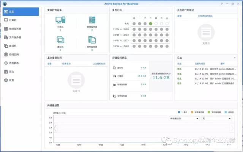Click the PC count "1" link
The height and width of the screenshot is (152, 243).
pyautogui.click(x=60, y=30)
